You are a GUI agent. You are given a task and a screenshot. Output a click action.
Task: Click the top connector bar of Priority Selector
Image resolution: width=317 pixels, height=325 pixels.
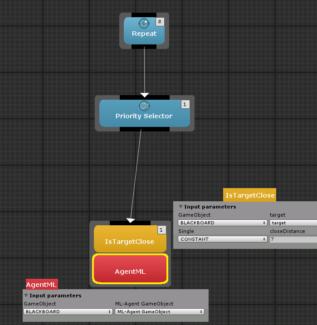tap(145, 97)
